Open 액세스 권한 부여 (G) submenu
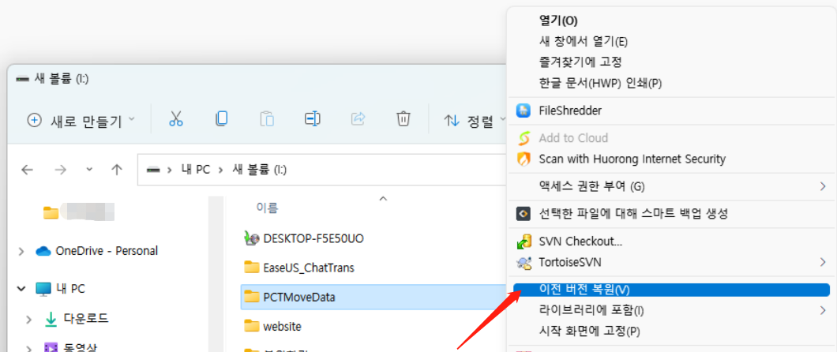 click(671, 186)
